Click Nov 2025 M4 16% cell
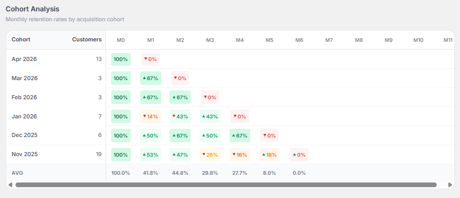460x198 pixels. pyautogui.click(x=240, y=155)
